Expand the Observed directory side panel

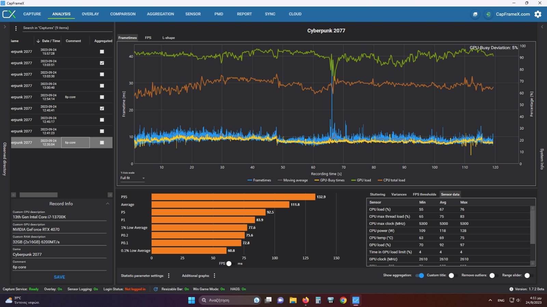(4, 27)
